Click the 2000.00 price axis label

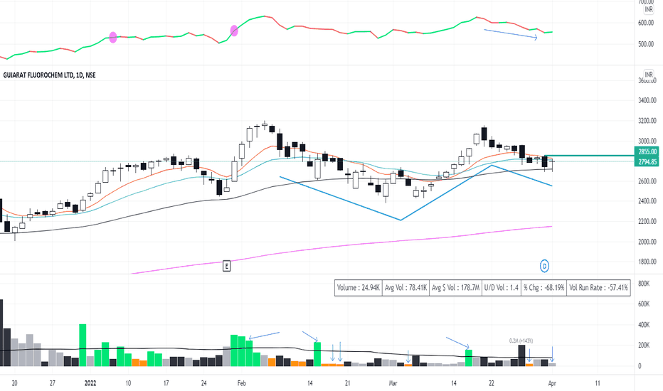(x=647, y=242)
